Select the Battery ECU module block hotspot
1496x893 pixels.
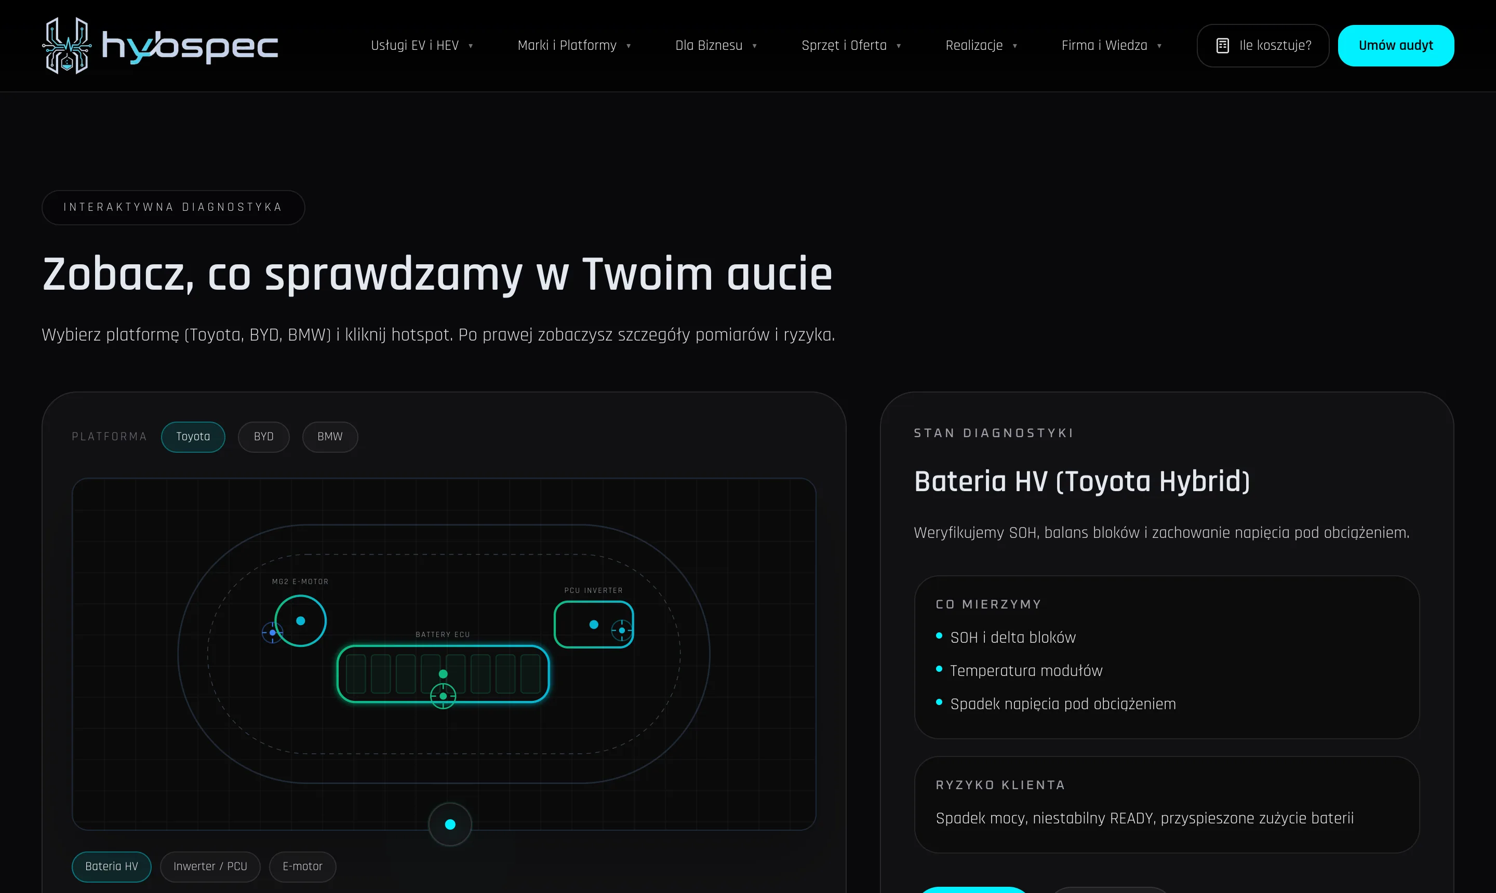click(x=443, y=673)
